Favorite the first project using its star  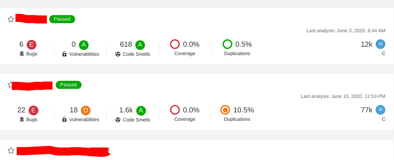[11, 19]
